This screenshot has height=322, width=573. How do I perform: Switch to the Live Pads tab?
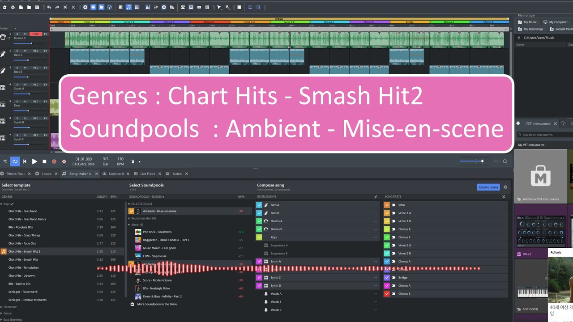click(148, 174)
